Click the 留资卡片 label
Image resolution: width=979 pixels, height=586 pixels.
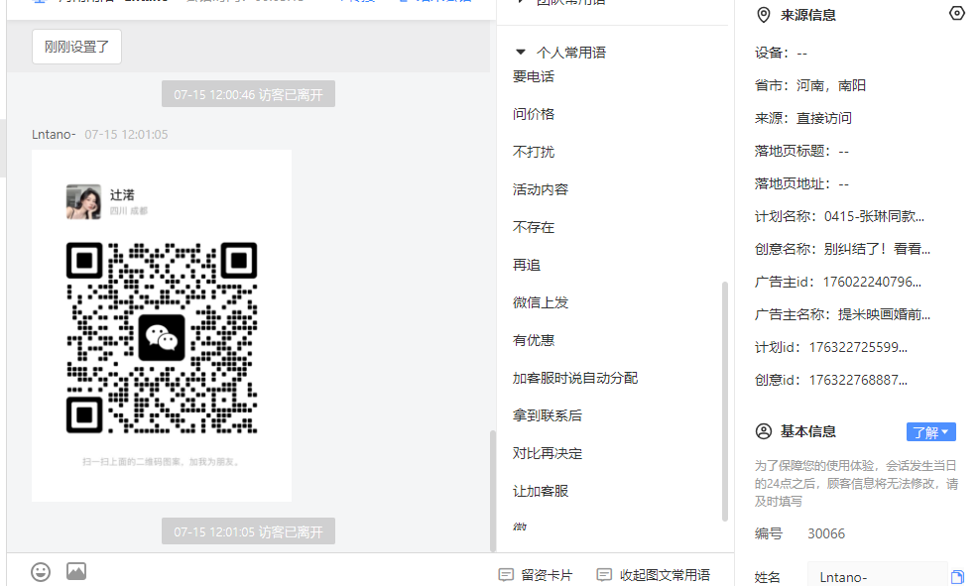[547, 575]
